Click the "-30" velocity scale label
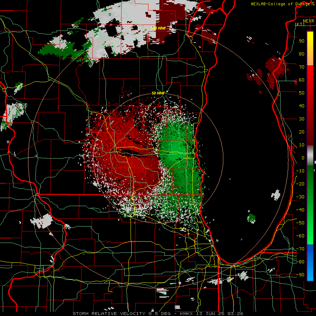Viewport: 316px width, 316px height. (x=300, y=197)
